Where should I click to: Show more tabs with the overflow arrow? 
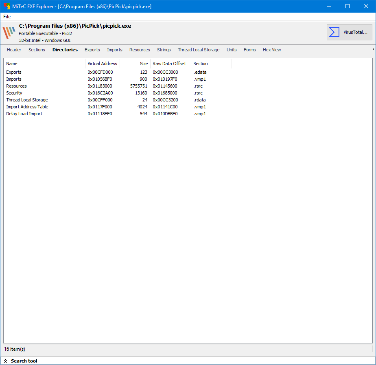click(373, 49)
